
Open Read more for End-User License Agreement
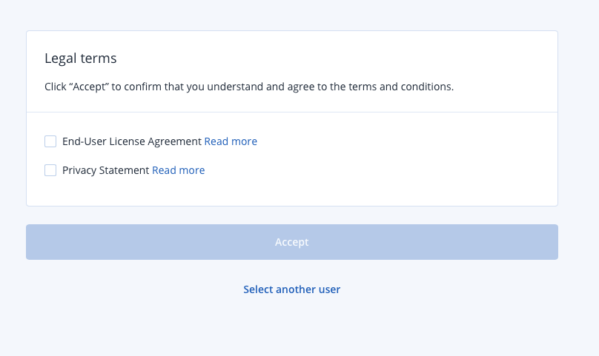(x=231, y=141)
